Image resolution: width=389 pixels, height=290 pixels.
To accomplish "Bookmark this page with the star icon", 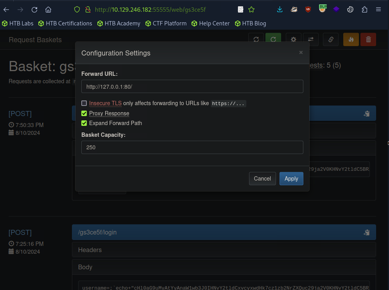I will (x=251, y=10).
